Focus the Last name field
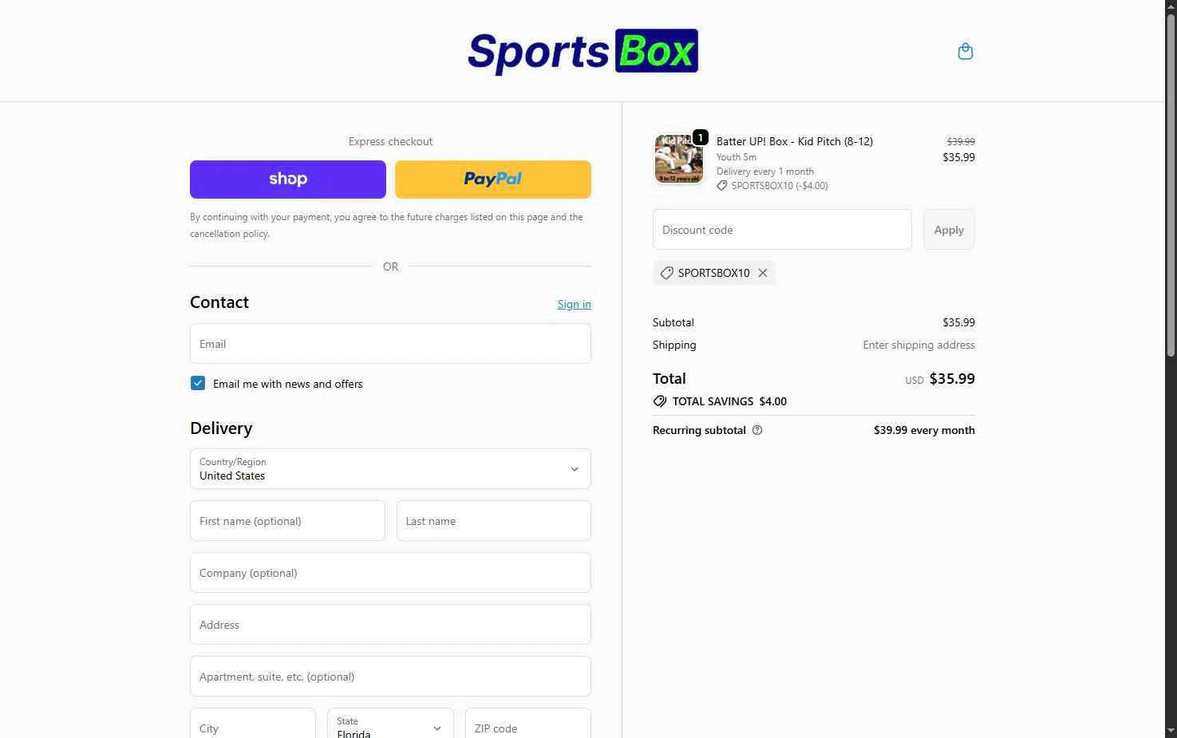This screenshot has height=738, width=1177. tap(494, 521)
